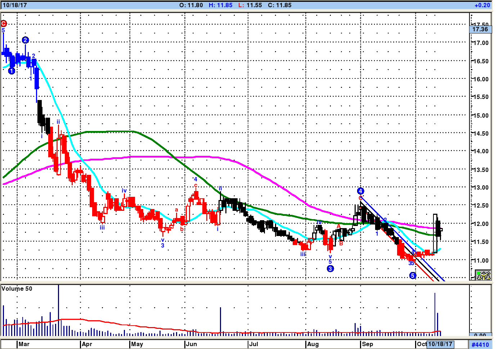Click the Jun label on time axis
The height and width of the screenshot is (349, 504).
pyautogui.click(x=192, y=344)
